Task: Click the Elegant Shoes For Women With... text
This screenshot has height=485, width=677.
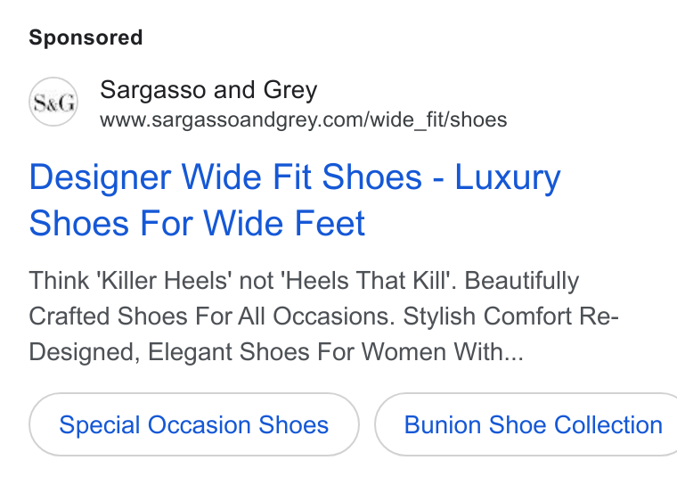Action: (336, 351)
